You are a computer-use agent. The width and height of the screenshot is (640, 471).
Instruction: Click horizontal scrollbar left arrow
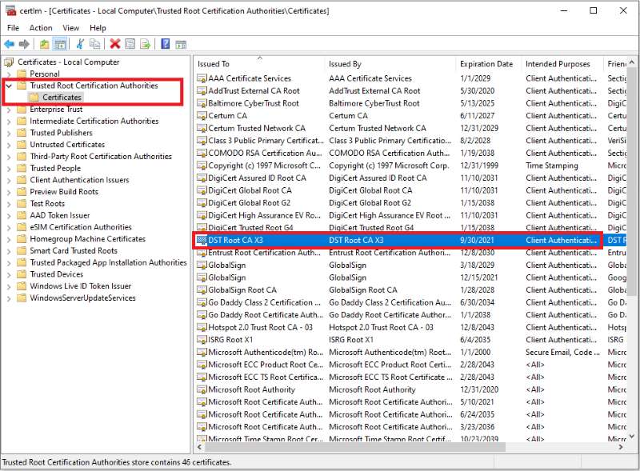(199, 447)
